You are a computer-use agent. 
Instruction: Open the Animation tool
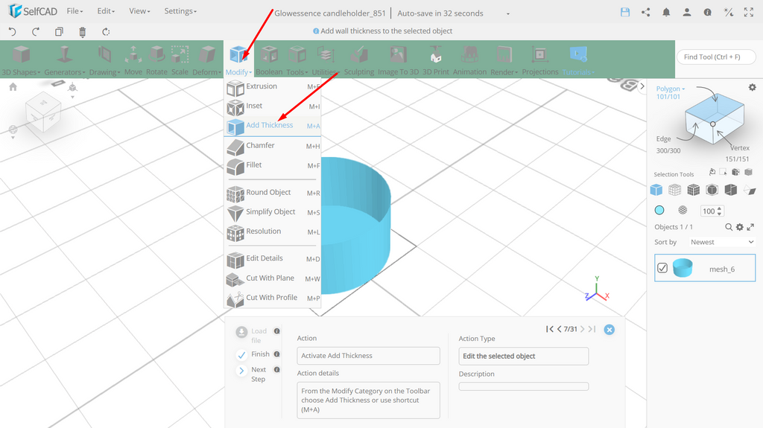point(469,60)
